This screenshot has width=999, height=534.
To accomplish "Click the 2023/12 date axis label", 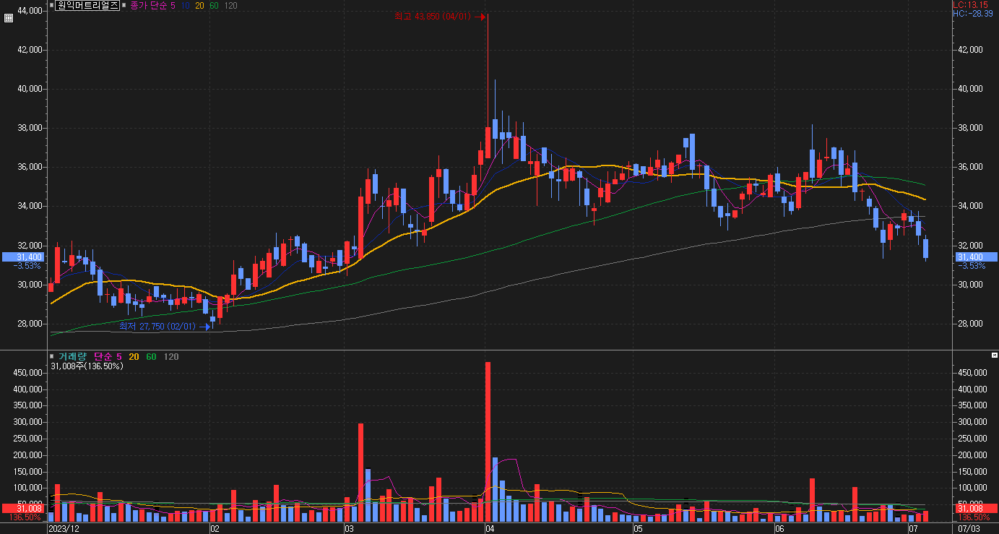I will pos(65,529).
